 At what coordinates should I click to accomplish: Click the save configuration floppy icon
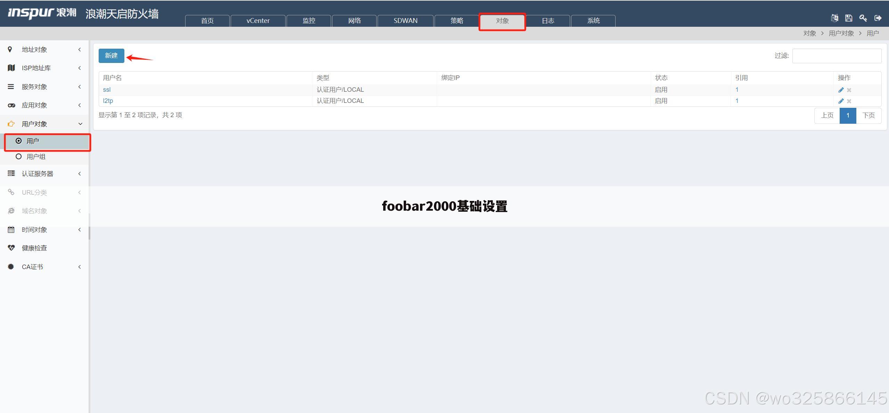coord(849,18)
